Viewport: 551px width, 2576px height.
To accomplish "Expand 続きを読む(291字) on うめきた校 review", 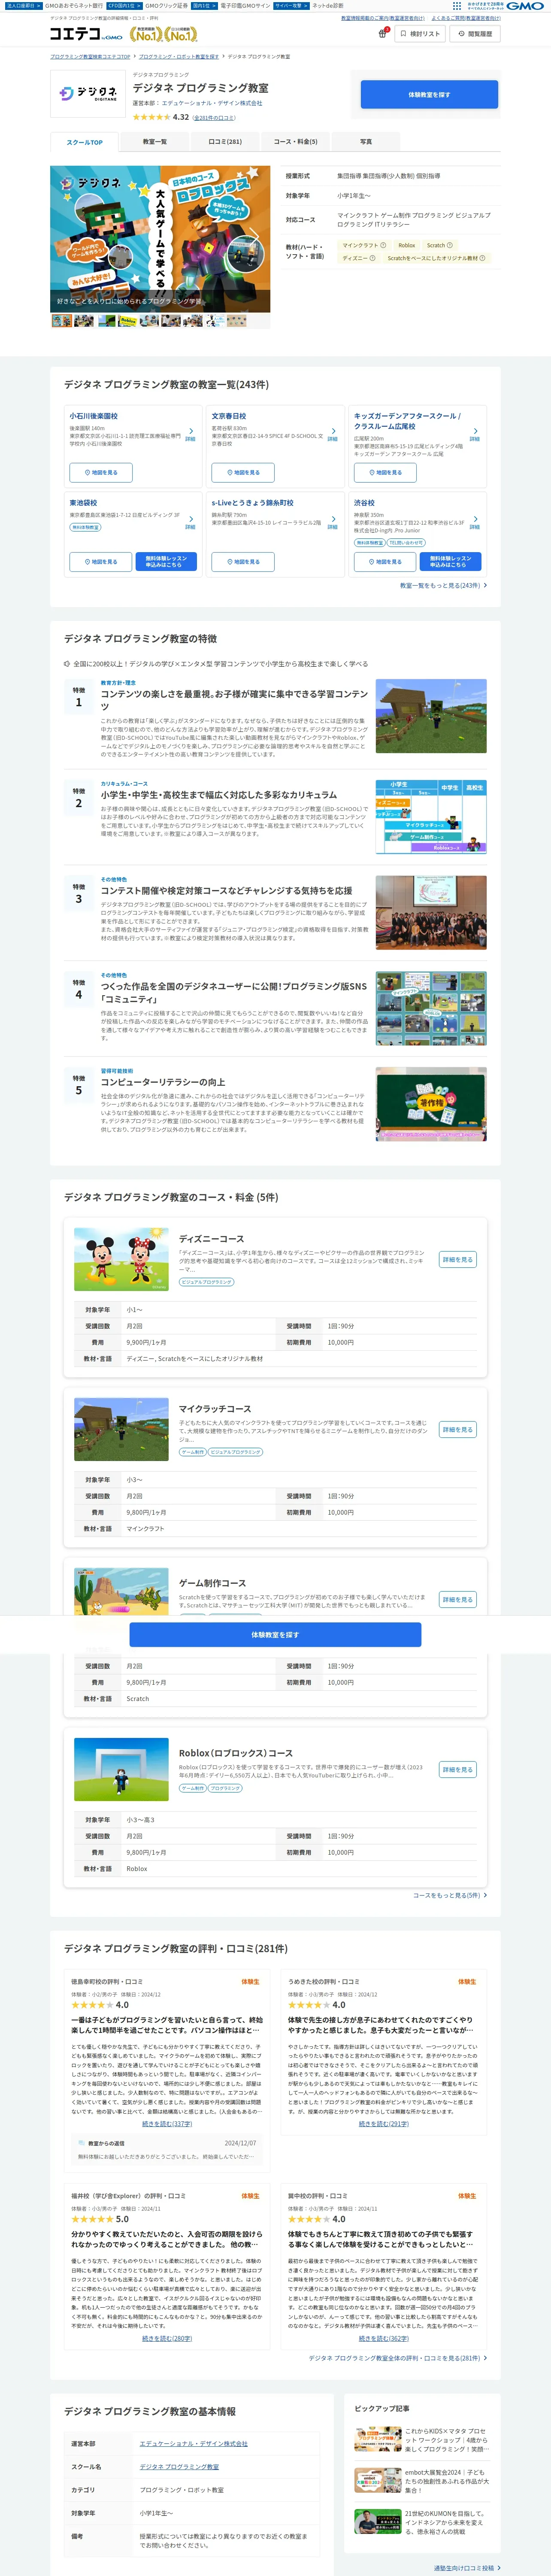I will 384,2123.
